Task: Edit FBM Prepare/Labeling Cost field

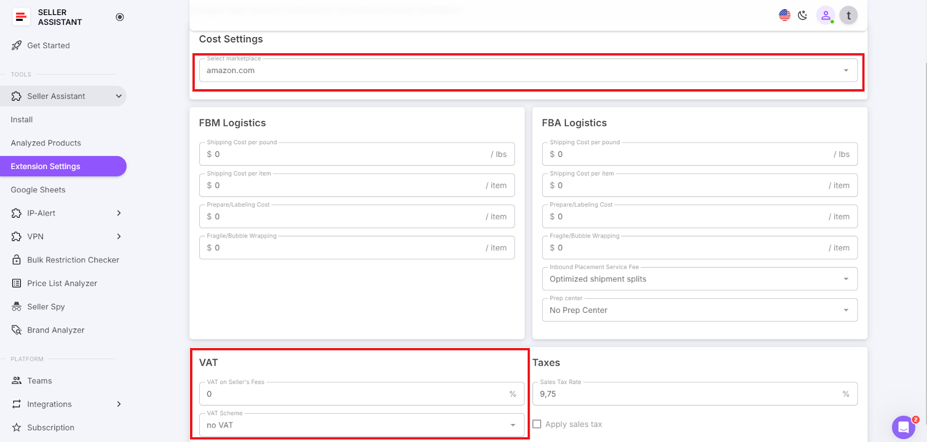Action: point(357,217)
